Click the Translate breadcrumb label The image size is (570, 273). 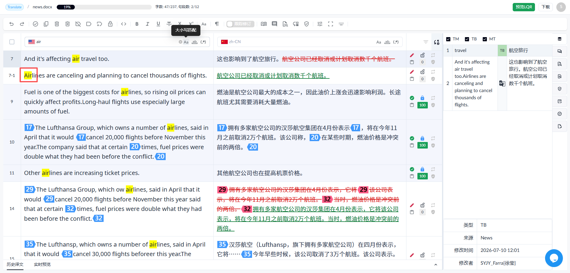click(15, 7)
